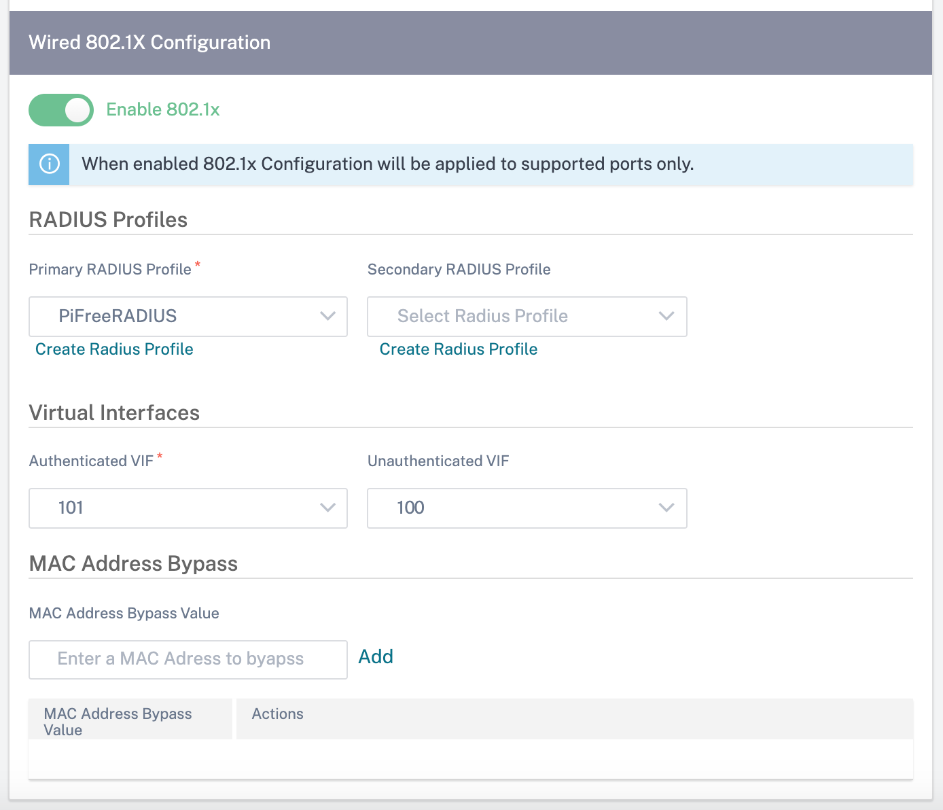Open the Authenticated VIF dropdown showing 101
Screen dimensions: 943x810
(188, 508)
